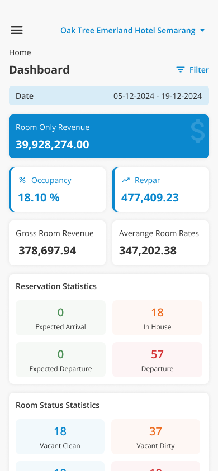Viewport: 218px width, 471px height.
Task: Click the 39,928,274.00 revenue value
Action: coord(53,145)
